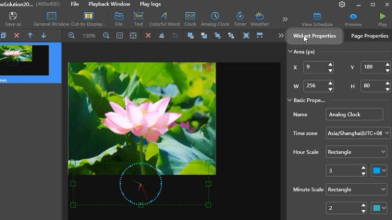Image resolution: width=392 pixels, height=220 pixels.
Task: Open the View Schedule tool
Action: click(317, 17)
